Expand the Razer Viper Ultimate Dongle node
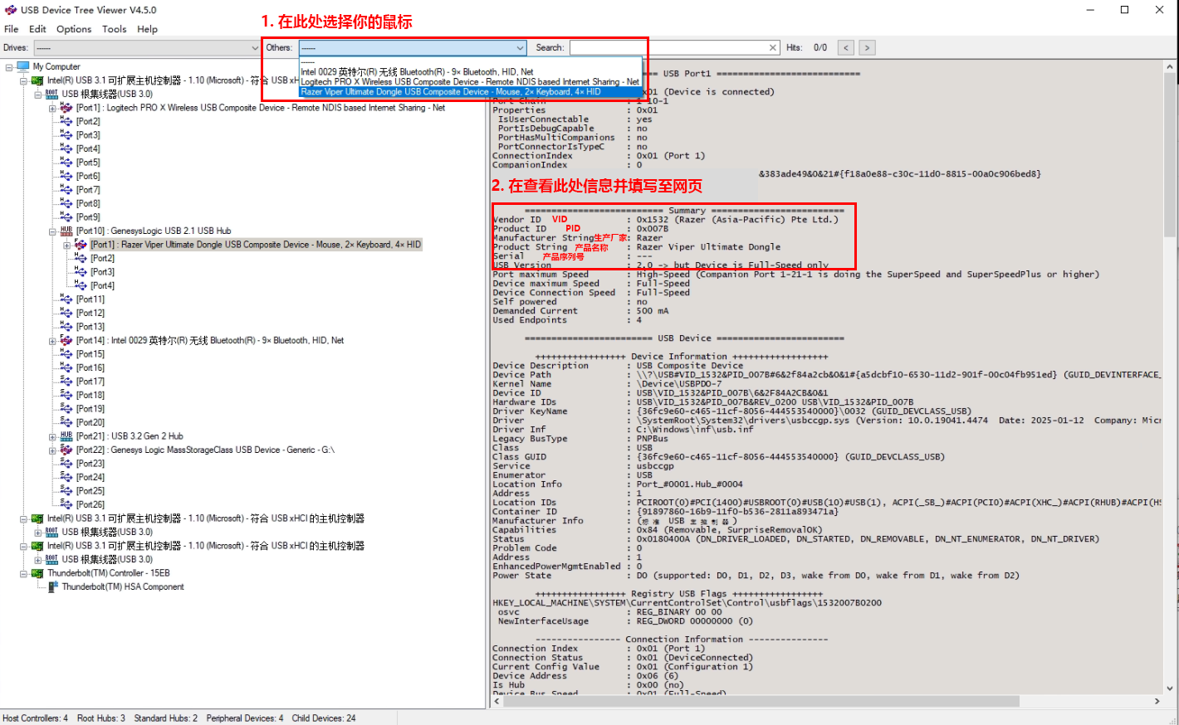This screenshot has height=725, width=1179. point(66,245)
